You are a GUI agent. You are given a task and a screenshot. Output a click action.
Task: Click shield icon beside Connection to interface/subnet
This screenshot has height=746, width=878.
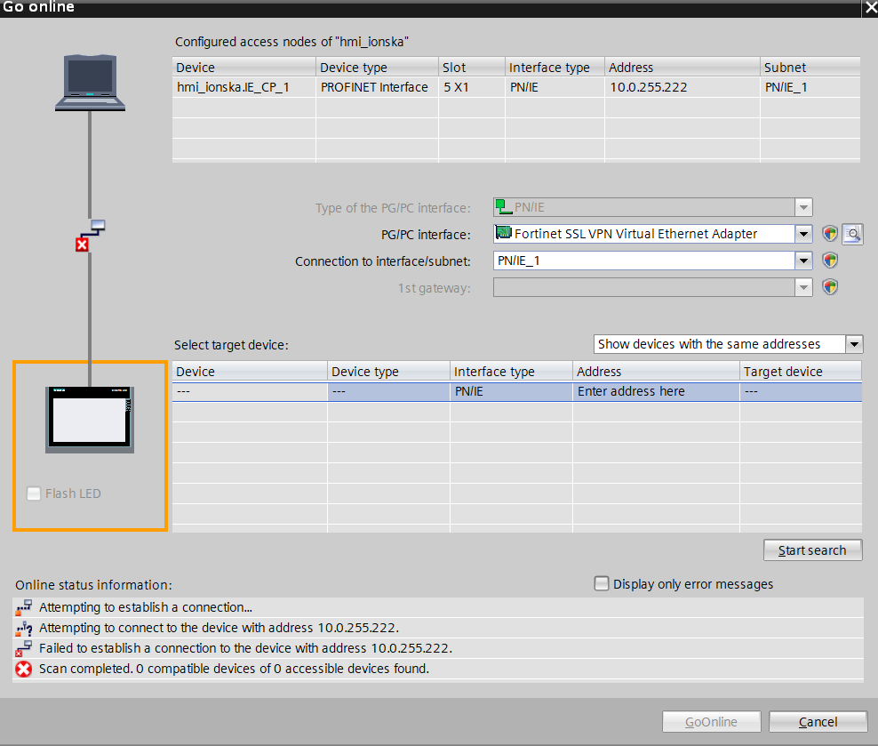830,261
